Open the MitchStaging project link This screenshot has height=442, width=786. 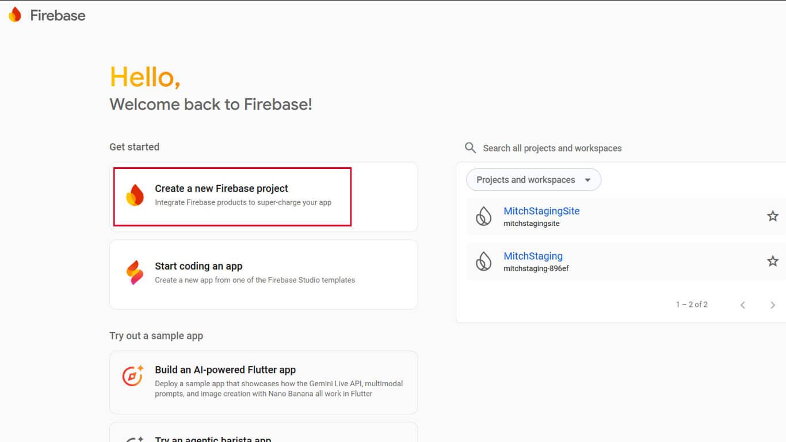[x=533, y=256]
